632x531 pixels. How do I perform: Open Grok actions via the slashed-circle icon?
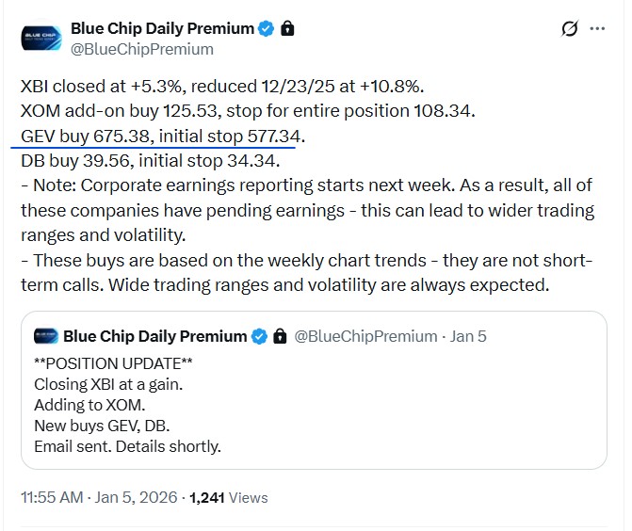coord(569,29)
